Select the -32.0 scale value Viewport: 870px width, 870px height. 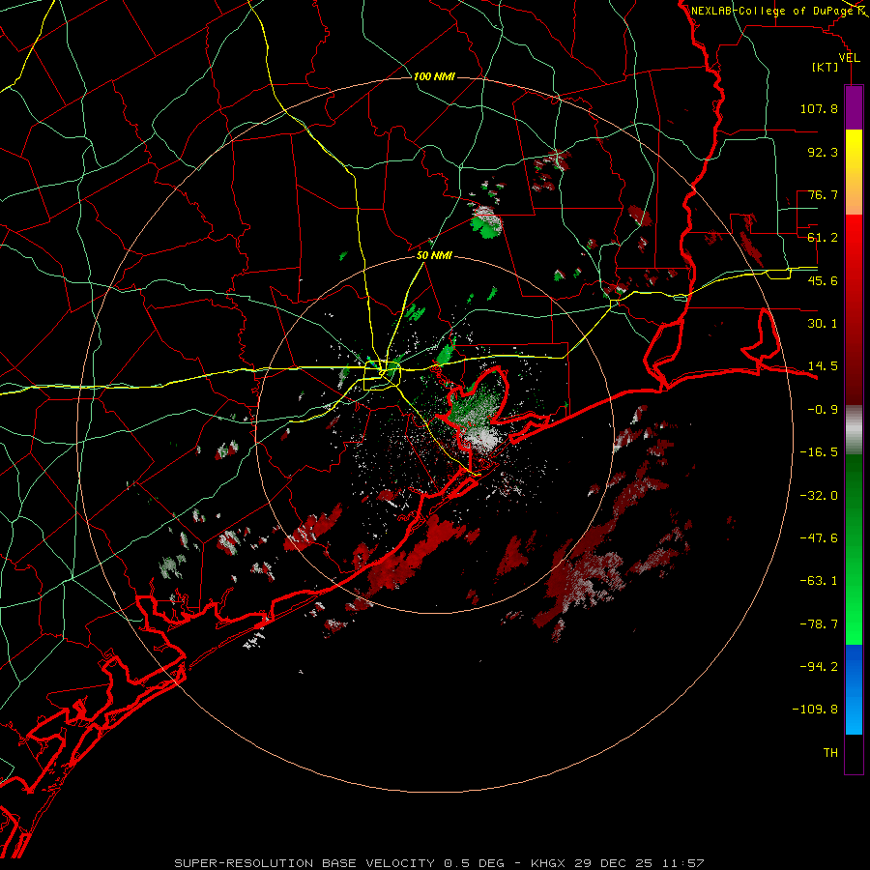[x=819, y=496]
